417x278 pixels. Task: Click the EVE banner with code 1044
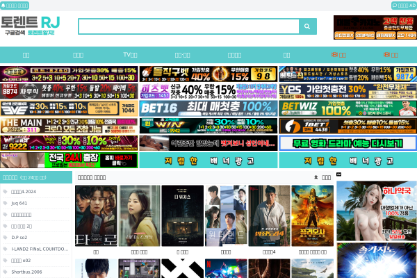coord(69,108)
